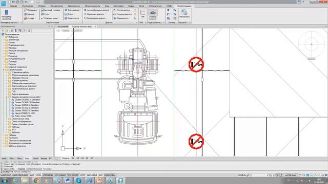Open PowerPoint from the taskbar
The height and width of the screenshot is (184, 328).
(99, 180)
